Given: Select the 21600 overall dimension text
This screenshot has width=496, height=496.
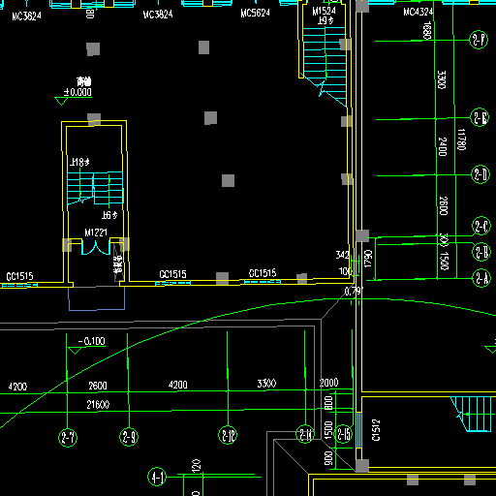Looking at the screenshot, I should click(x=98, y=405).
